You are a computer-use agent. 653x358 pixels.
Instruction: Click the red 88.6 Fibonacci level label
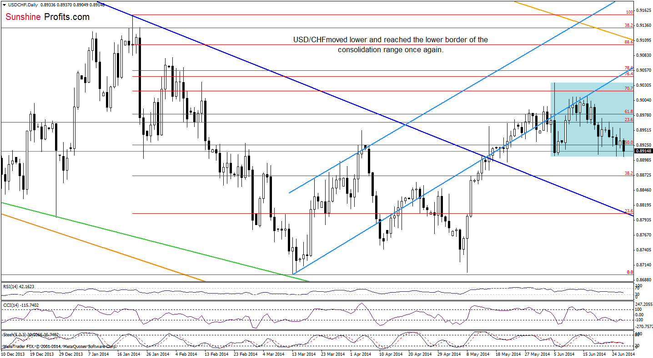[629, 42]
